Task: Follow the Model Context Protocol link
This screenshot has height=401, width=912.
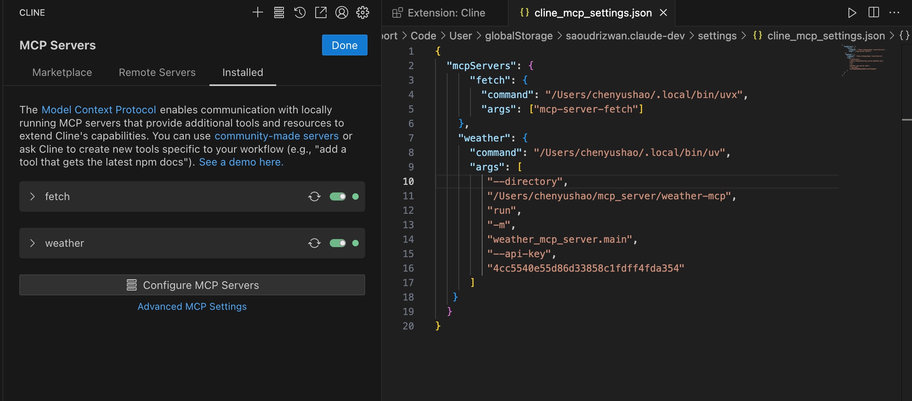Action: [x=99, y=110]
